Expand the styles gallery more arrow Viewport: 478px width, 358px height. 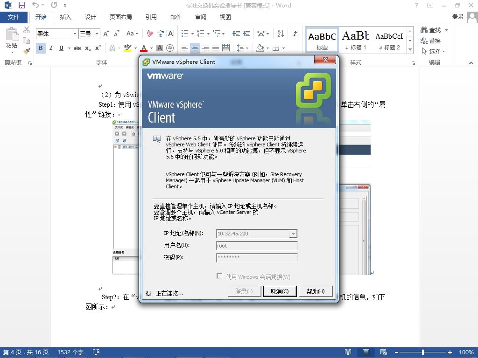(410, 49)
